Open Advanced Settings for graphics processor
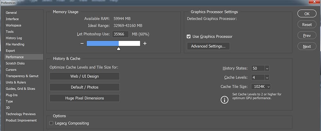 tap(208, 46)
